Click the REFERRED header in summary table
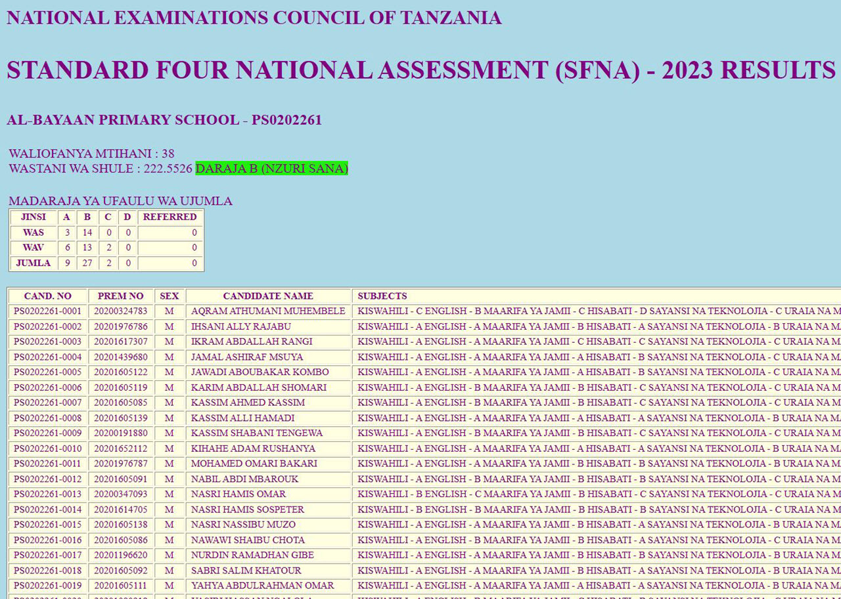 [x=170, y=217]
